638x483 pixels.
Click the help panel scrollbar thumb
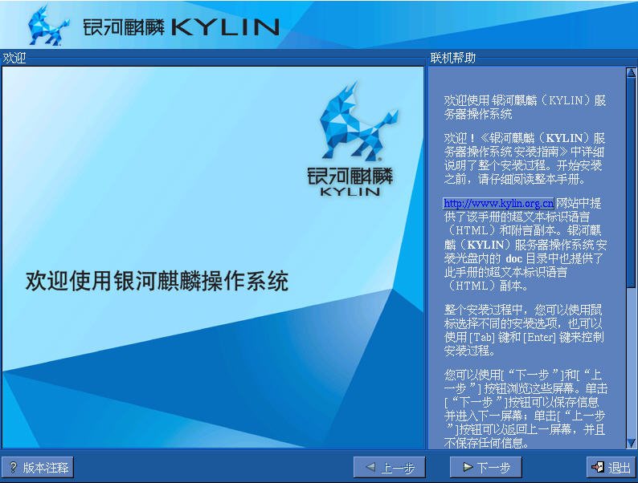[631, 183]
